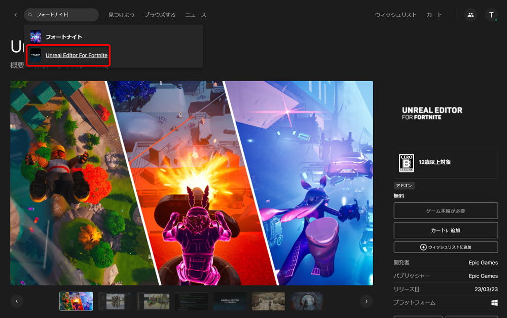Open the profile avatar labeled T
Screen dimensions: 507x318
[491, 15]
